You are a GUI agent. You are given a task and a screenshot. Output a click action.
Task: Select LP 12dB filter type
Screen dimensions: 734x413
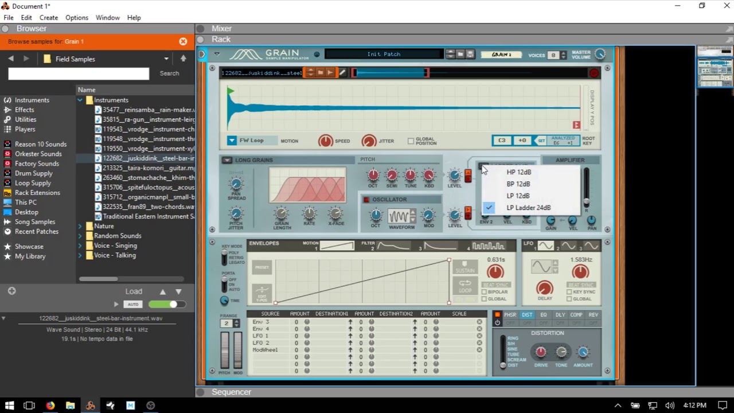pos(518,196)
